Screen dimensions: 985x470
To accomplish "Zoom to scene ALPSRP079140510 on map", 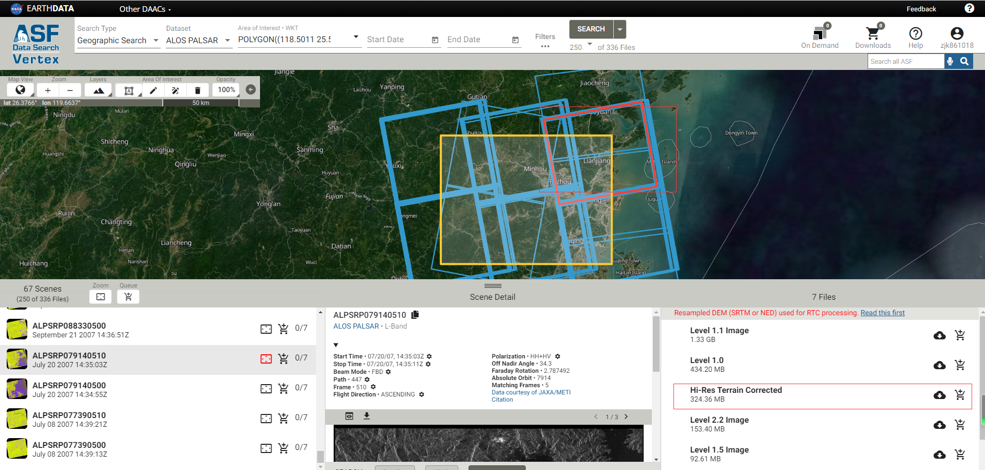I will coord(266,359).
